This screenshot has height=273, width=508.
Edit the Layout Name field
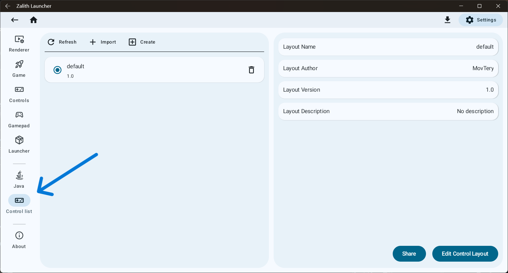[388, 47]
